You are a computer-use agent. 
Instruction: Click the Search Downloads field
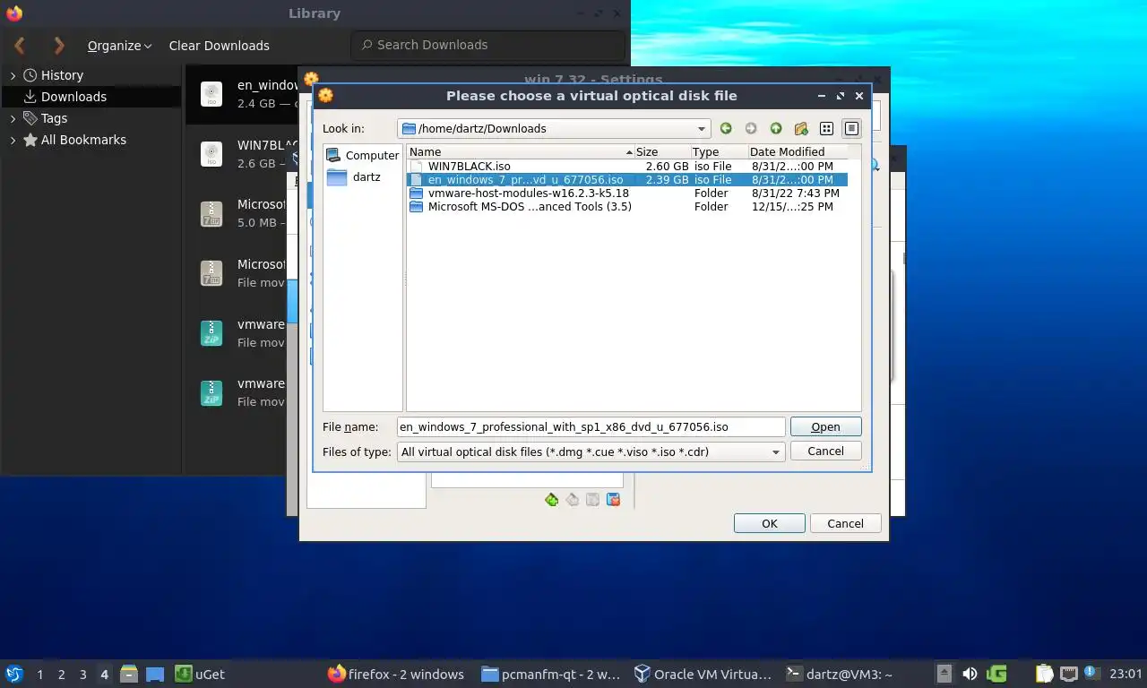487,45
